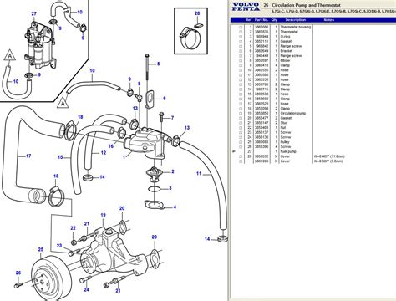The width and height of the screenshot is (396, 301).
Task: Click callout number 16 near the clamp
Action: pos(111,146)
